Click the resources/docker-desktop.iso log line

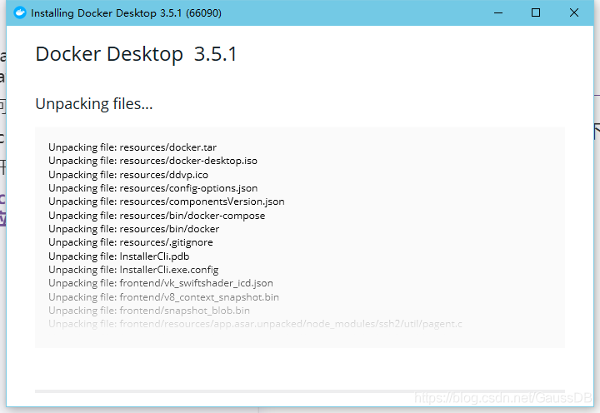[x=152, y=161]
